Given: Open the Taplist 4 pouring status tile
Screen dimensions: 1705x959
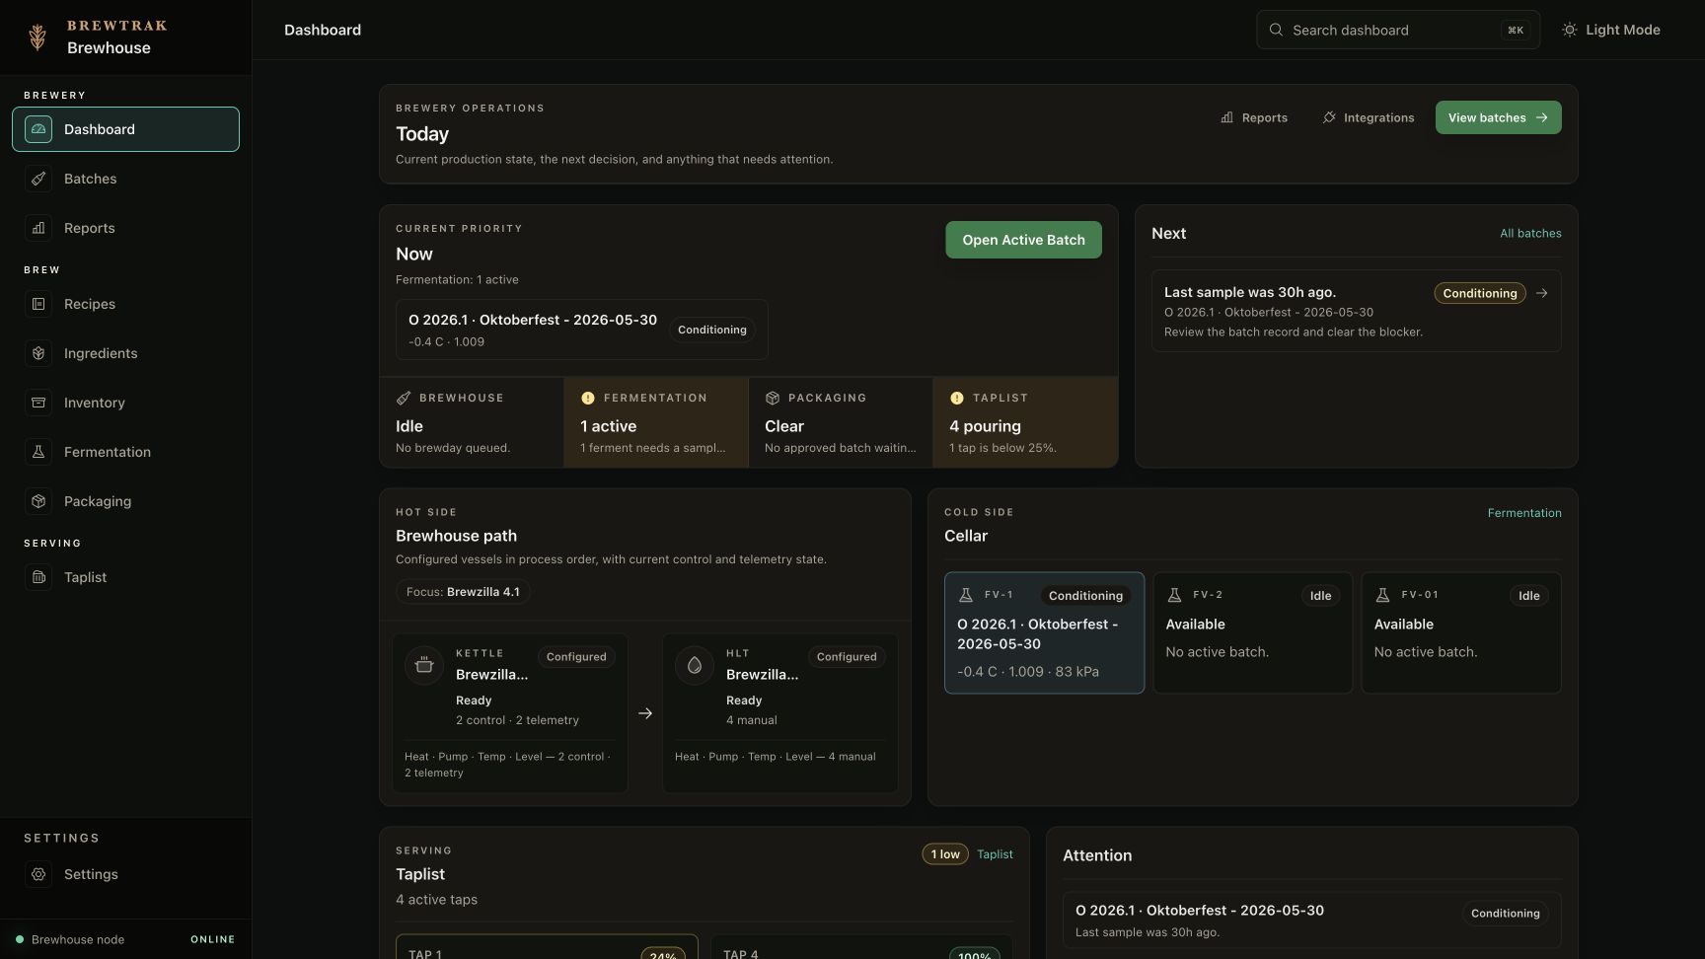Looking at the screenshot, I should coord(1025,422).
